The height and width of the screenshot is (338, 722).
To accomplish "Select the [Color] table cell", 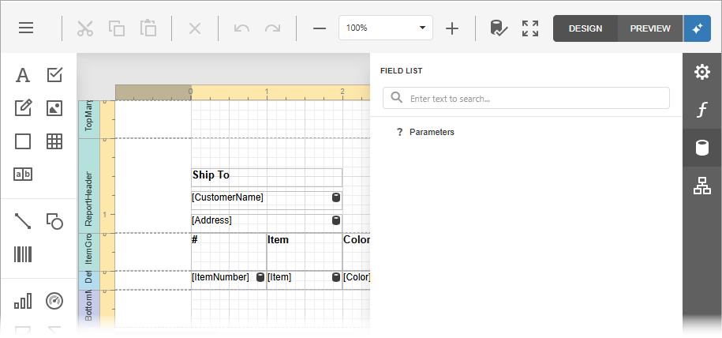I will [357, 280].
